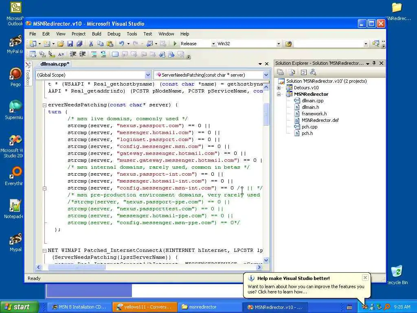Open the Tools menu
Viewport: 417px width, 313px height.
pyautogui.click(x=132, y=34)
